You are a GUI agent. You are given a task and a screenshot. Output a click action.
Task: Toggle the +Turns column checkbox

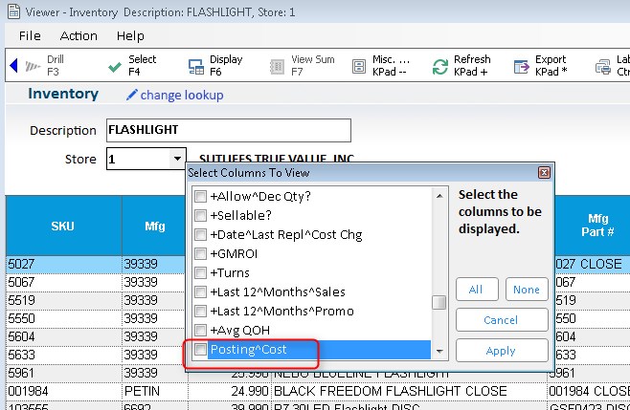[x=201, y=273]
